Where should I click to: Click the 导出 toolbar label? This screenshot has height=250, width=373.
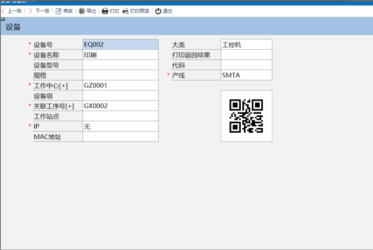(91, 11)
